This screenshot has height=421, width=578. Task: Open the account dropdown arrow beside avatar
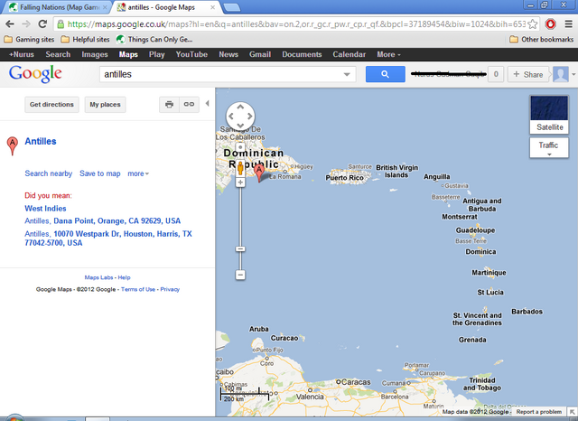573,74
